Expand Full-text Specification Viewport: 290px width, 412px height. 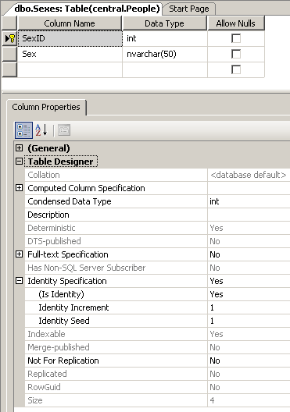19,254
